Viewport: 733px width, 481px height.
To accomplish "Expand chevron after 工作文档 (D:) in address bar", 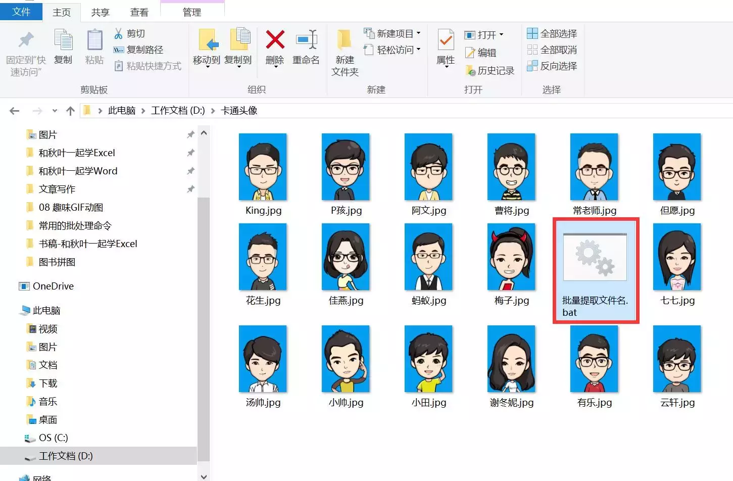I will pyautogui.click(x=213, y=111).
